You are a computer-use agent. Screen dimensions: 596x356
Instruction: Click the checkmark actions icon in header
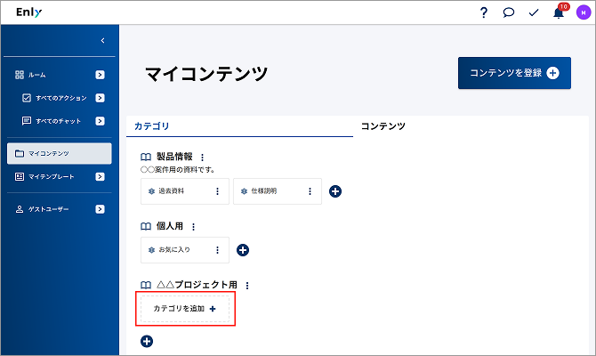tap(534, 13)
